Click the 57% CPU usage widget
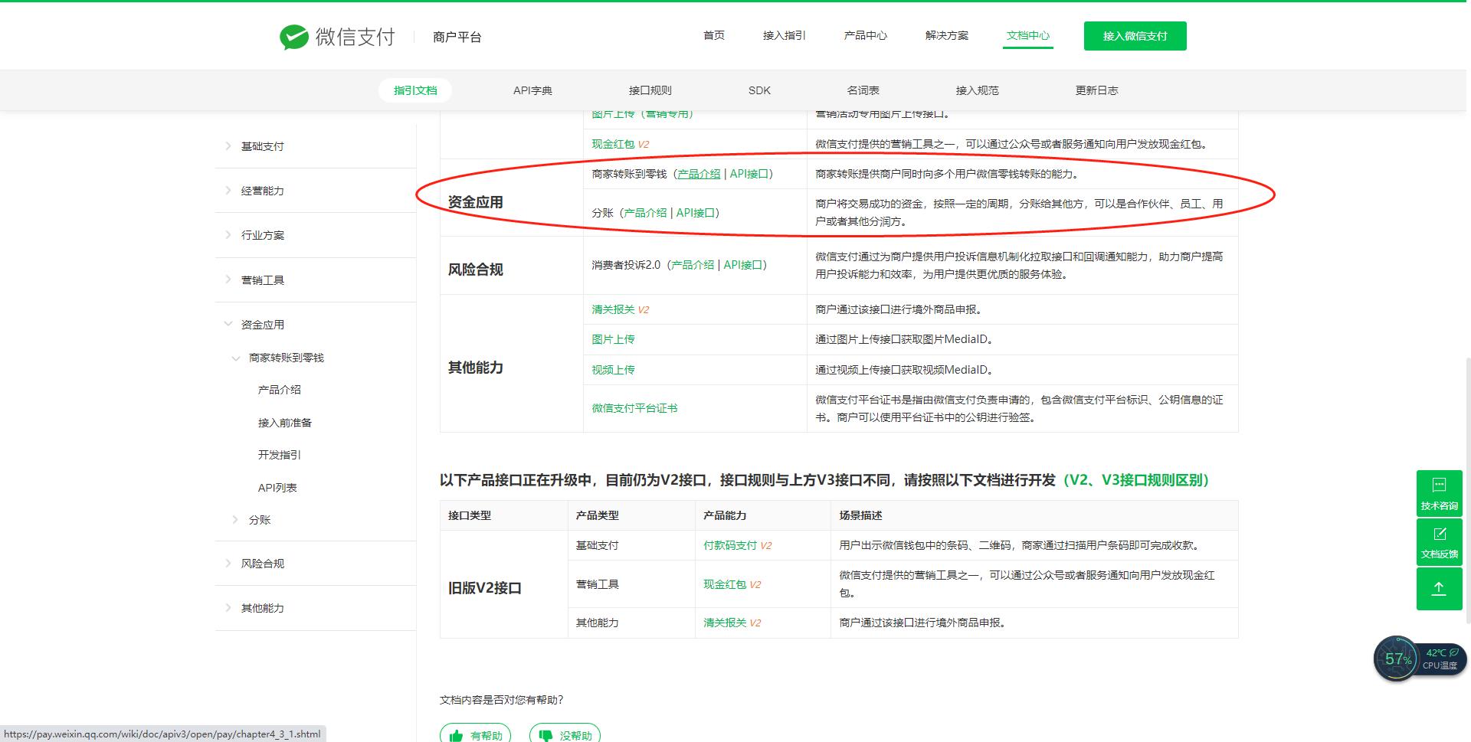This screenshot has width=1471, height=742. click(x=1397, y=659)
